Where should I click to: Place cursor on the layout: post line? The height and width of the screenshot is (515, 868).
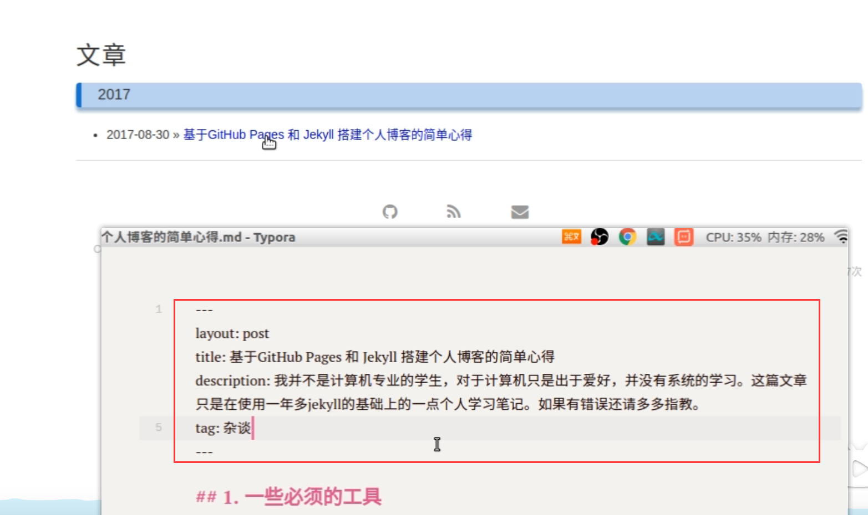pos(232,333)
